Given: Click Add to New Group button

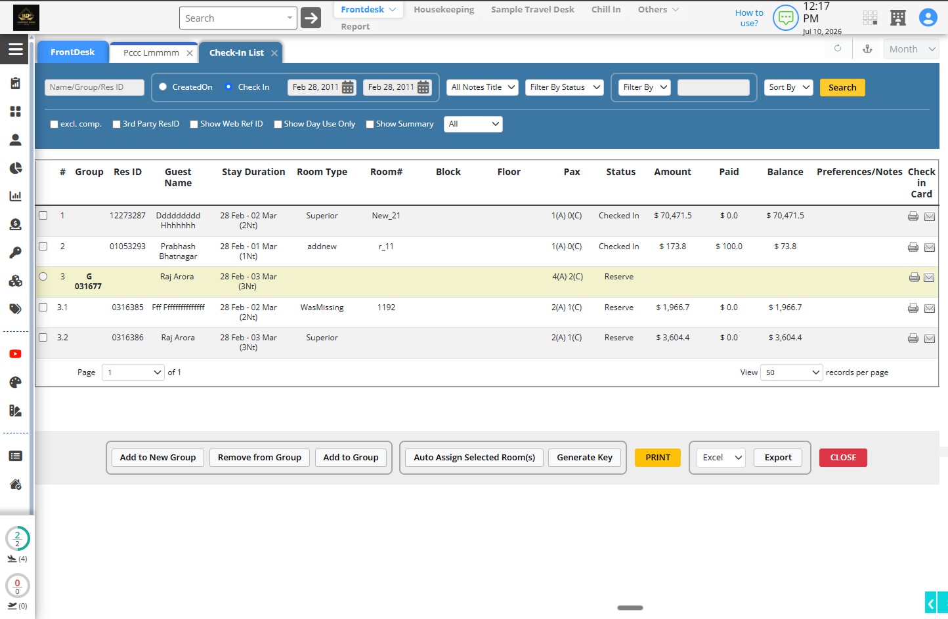Looking at the screenshot, I should pyautogui.click(x=158, y=458).
